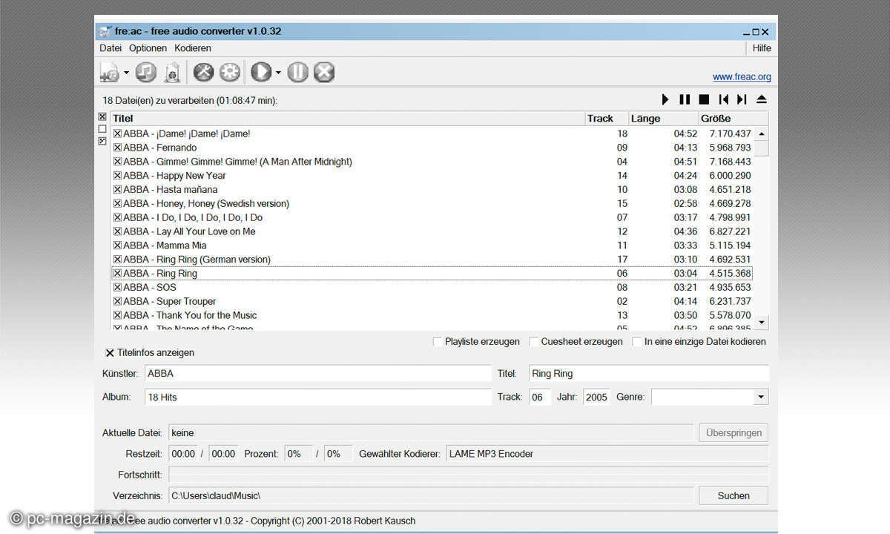Click the fre:ac app icon in title bar

pos(105,31)
